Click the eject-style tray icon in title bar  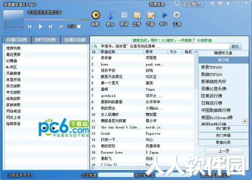point(228,3)
